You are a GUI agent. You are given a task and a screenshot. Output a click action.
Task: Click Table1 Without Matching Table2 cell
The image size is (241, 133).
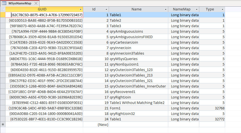(x=139, y=103)
